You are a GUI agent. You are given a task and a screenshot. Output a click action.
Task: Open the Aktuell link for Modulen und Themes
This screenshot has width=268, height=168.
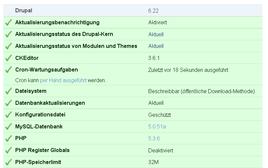pyautogui.click(x=156, y=46)
